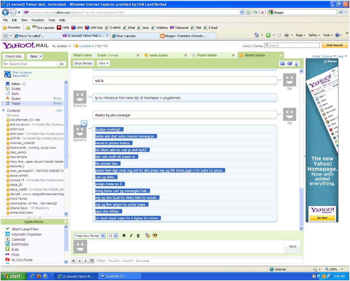Click the Web Search button

(335, 45)
